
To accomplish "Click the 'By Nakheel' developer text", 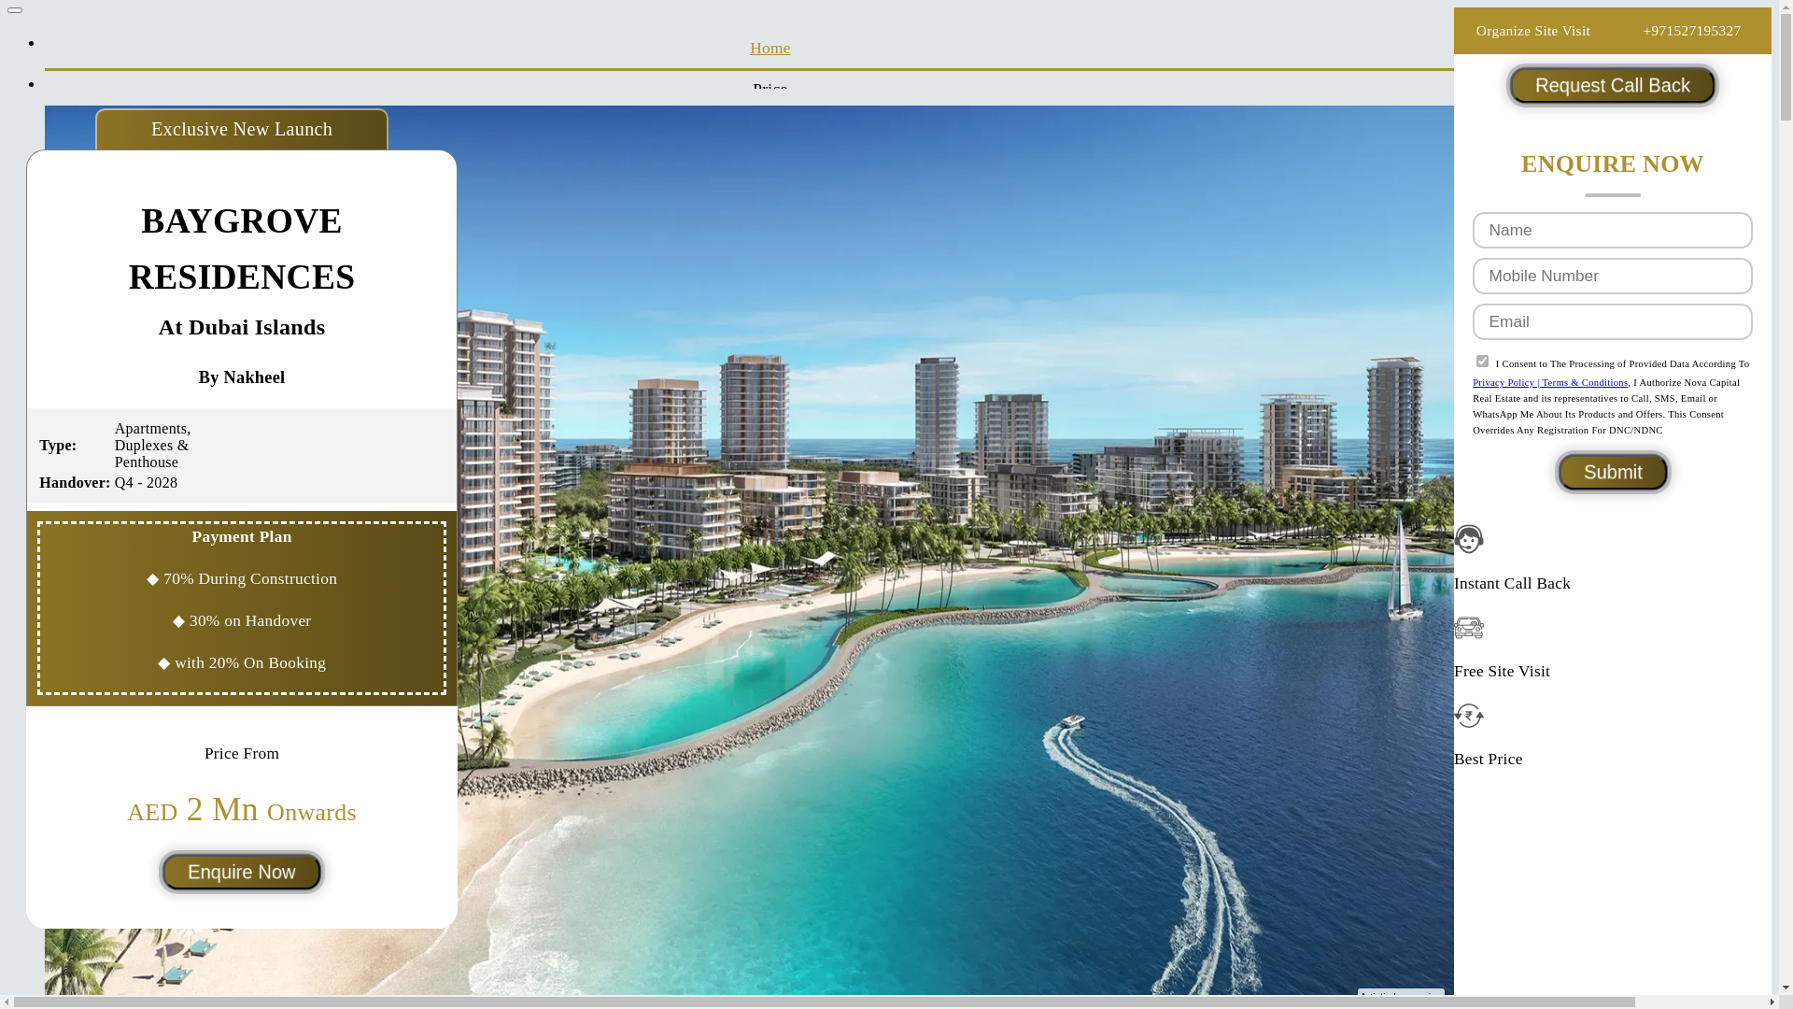I will 242,377.
